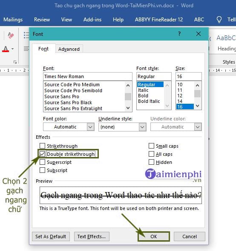Close the Font dialog with the X
The image size is (236, 251).
[199, 34]
